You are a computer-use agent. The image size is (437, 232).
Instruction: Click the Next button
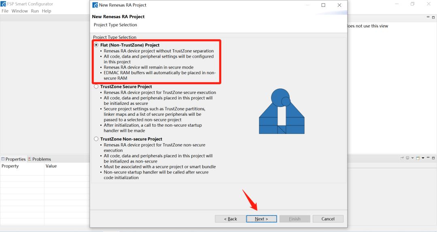(261, 219)
